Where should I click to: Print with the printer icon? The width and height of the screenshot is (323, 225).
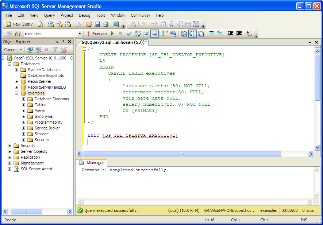click(x=106, y=24)
